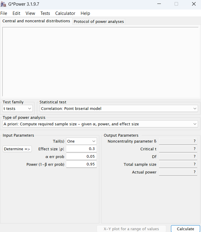Expand the Type of power analysis dropdown

(x=100, y=124)
